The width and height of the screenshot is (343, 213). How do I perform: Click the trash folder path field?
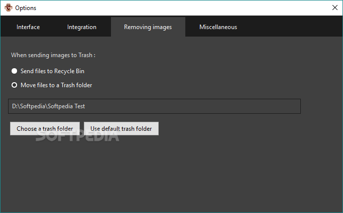pos(155,106)
